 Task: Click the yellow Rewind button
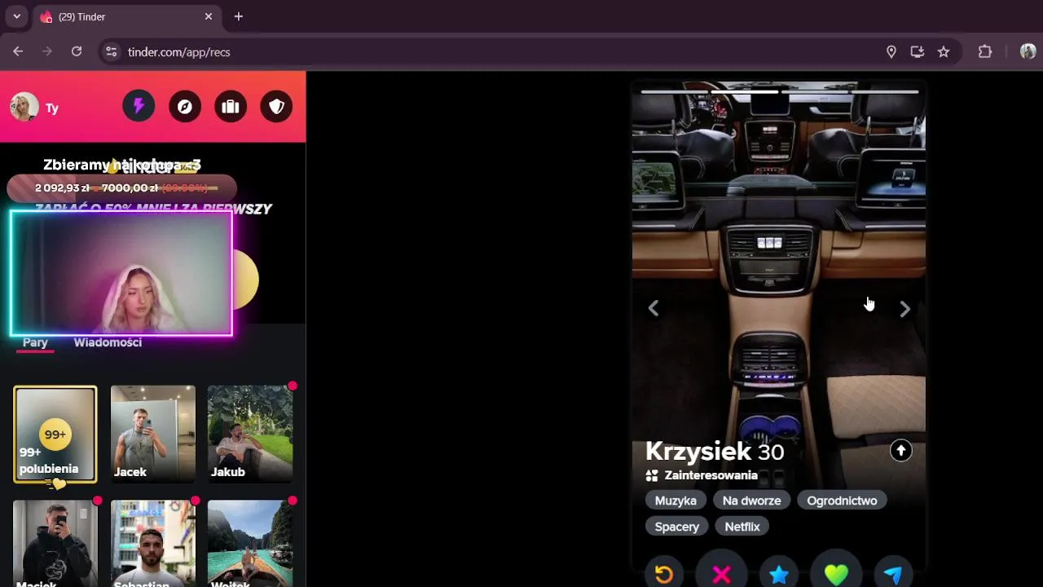pyautogui.click(x=664, y=574)
